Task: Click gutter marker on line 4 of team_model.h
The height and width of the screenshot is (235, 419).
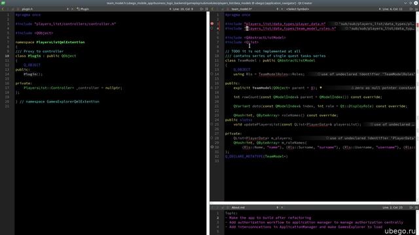Action: pyautogui.click(x=212, y=28)
